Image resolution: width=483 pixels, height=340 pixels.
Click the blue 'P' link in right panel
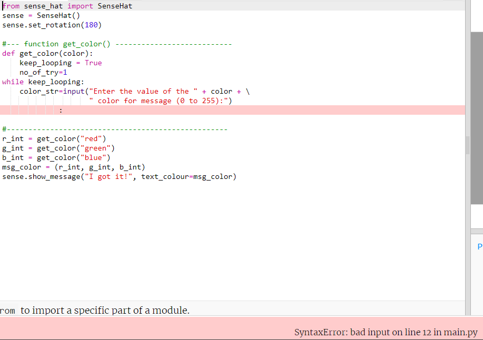pyautogui.click(x=479, y=246)
